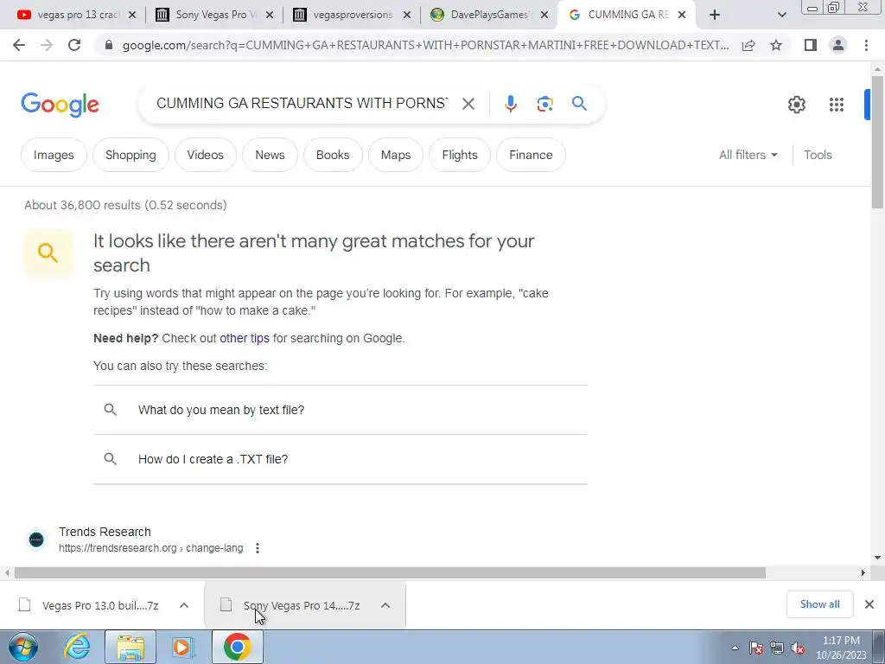The image size is (885, 664).
Task: Search 'What do you mean by text file?'
Action: 341,410
